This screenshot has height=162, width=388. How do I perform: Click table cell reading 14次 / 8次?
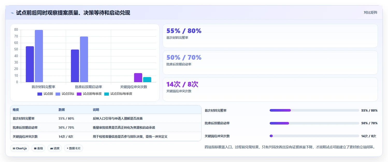pos(66,137)
